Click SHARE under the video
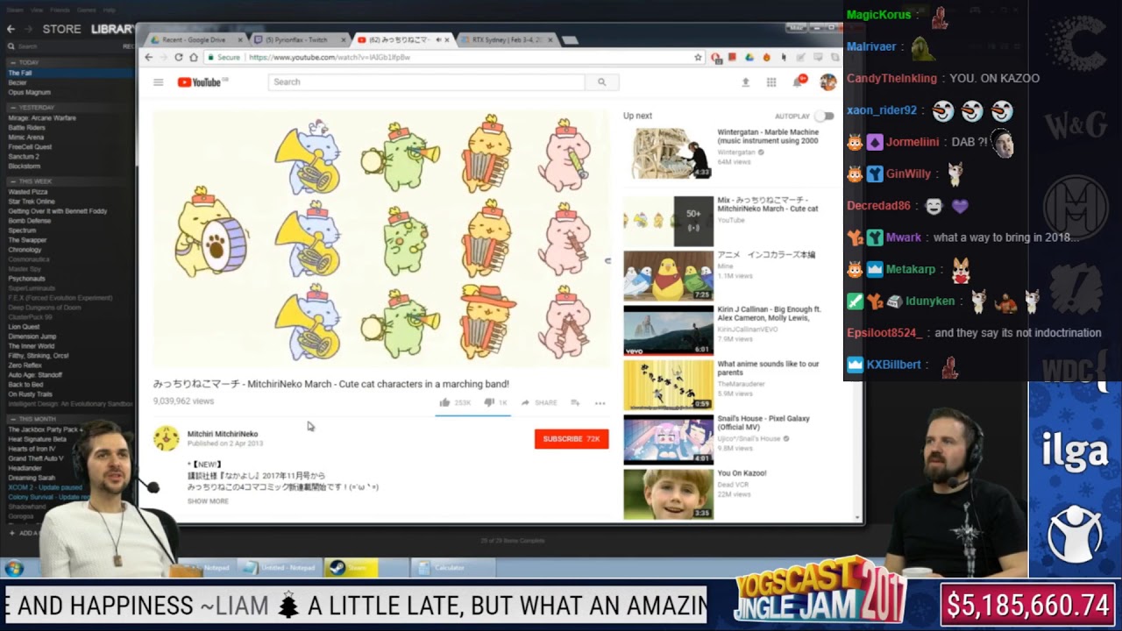 539,403
